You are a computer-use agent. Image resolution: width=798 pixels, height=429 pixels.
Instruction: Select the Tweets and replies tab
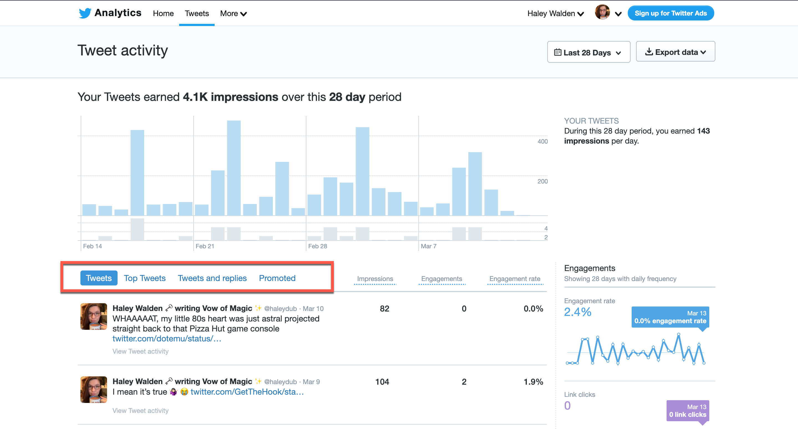click(x=212, y=278)
